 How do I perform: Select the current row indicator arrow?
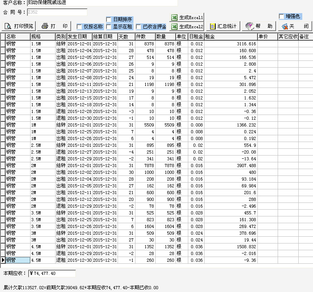point(3,260)
